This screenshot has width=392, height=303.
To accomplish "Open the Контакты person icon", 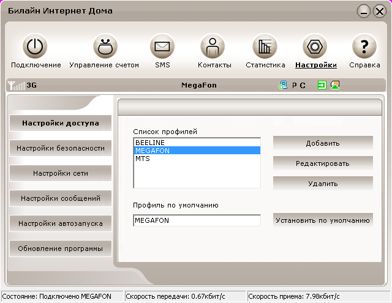I will pos(213,47).
